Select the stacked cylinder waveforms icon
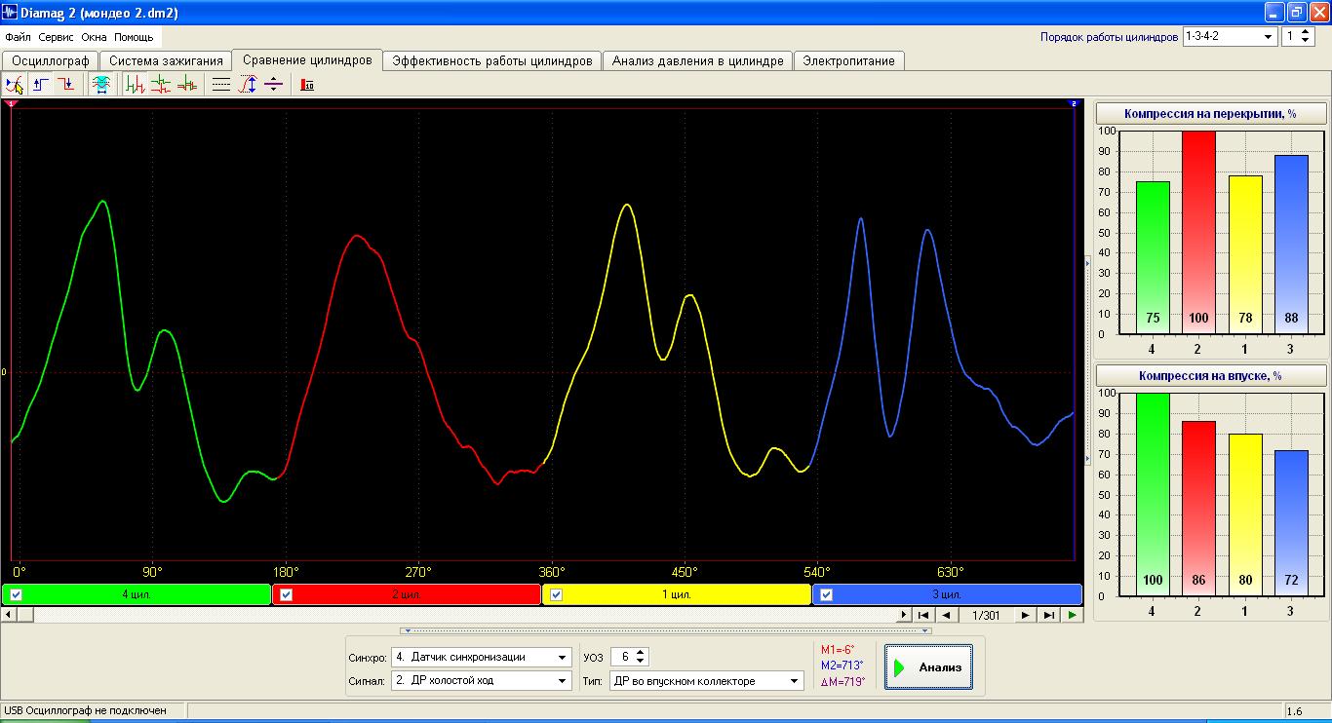The image size is (1332, 723). [x=161, y=85]
